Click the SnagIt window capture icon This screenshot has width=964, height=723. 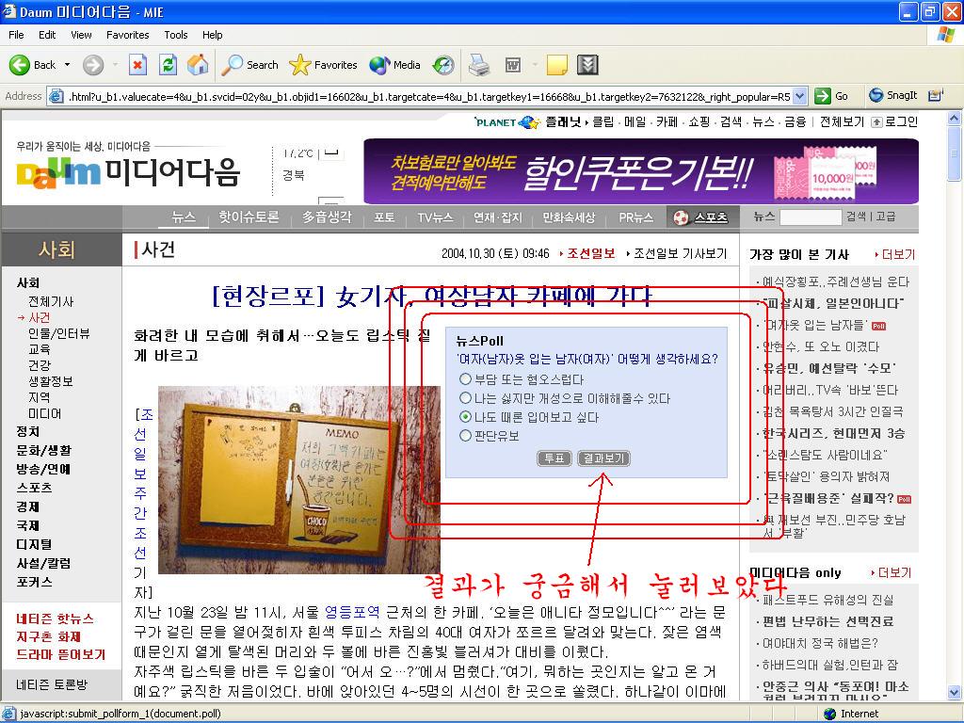click(x=936, y=95)
